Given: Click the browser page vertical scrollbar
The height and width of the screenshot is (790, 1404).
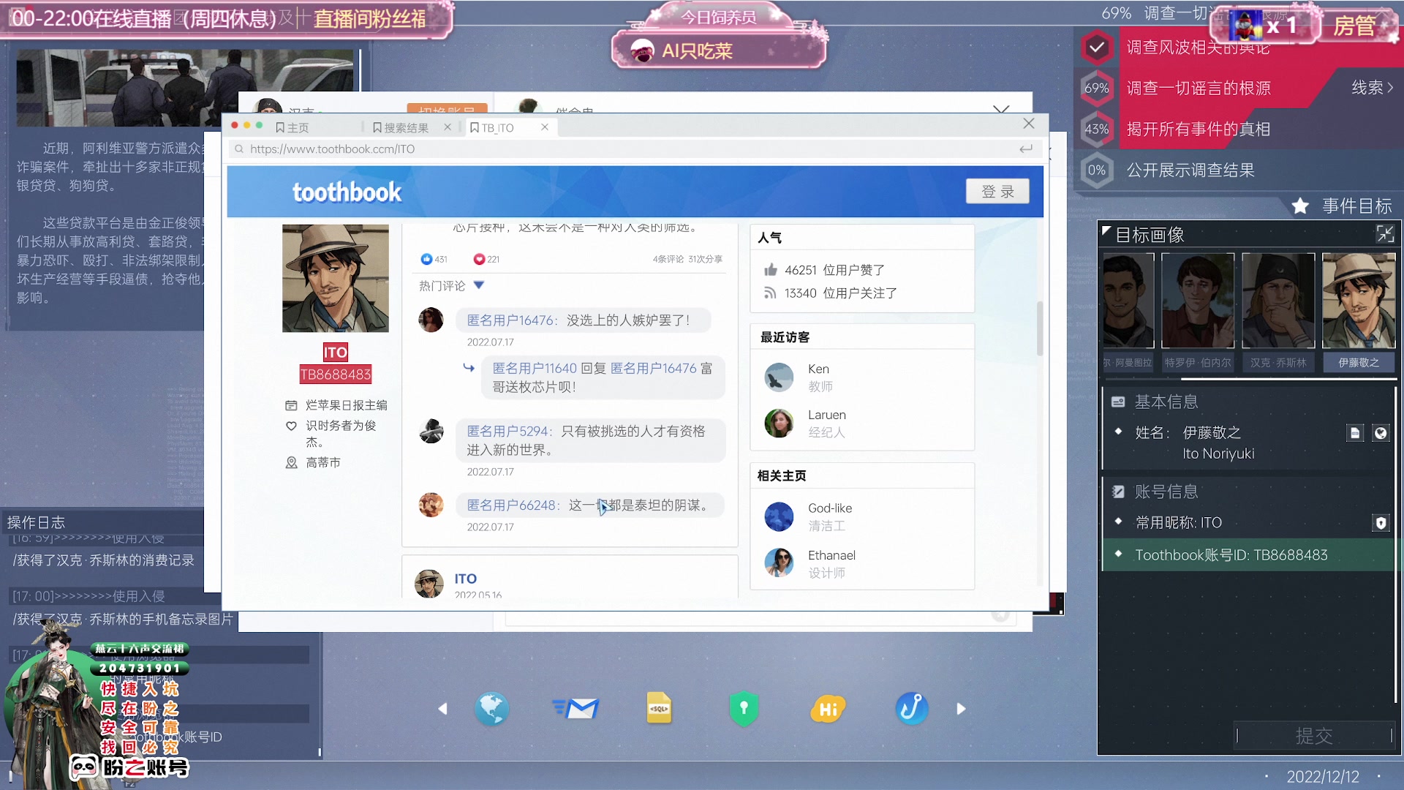Looking at the screenshot, I should (1039, 328).
